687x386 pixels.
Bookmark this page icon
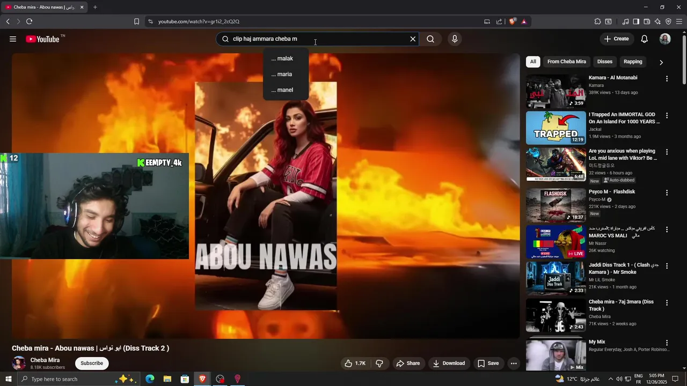click(x=136, y=21)
